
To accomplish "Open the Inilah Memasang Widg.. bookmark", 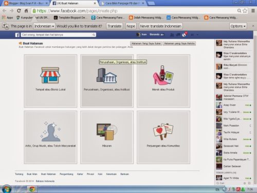I will [145, 17].
